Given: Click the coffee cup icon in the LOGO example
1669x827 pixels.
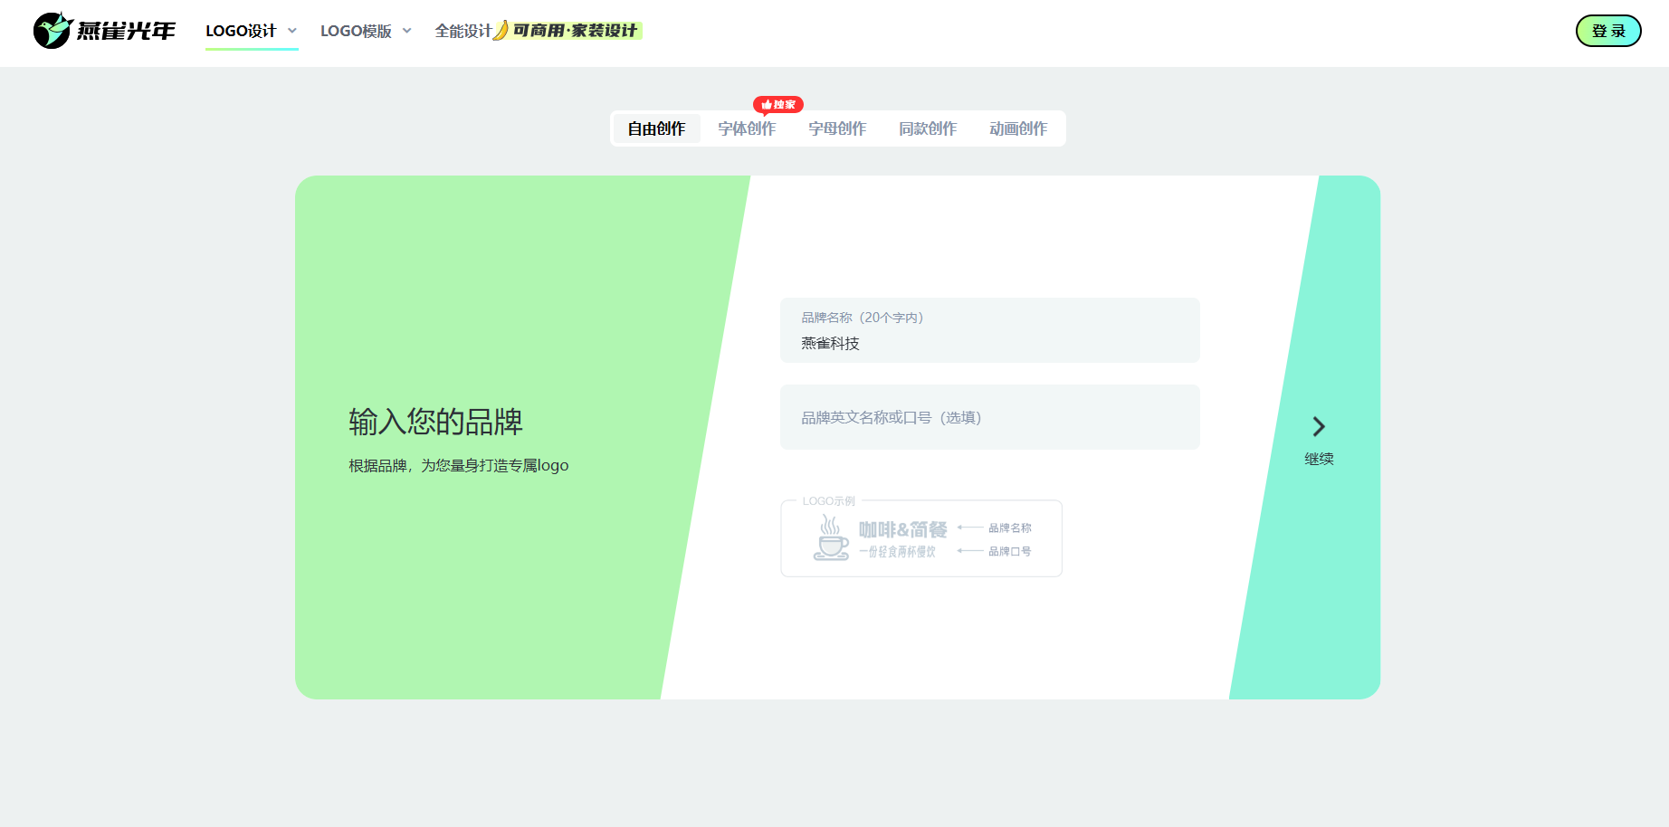Looking at the screenshot, I should [x=830, y=537].
